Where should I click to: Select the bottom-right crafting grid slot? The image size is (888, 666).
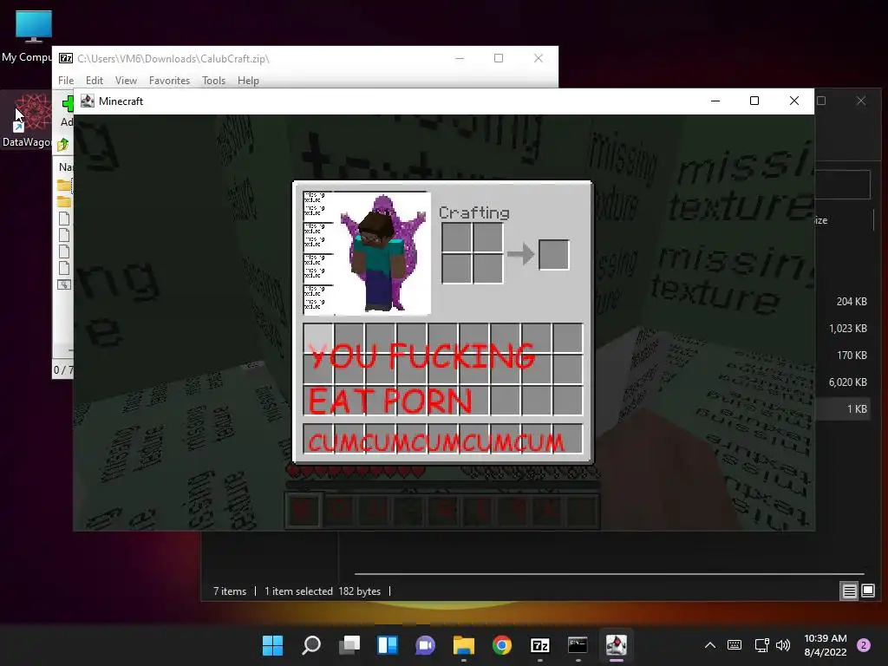487,269
